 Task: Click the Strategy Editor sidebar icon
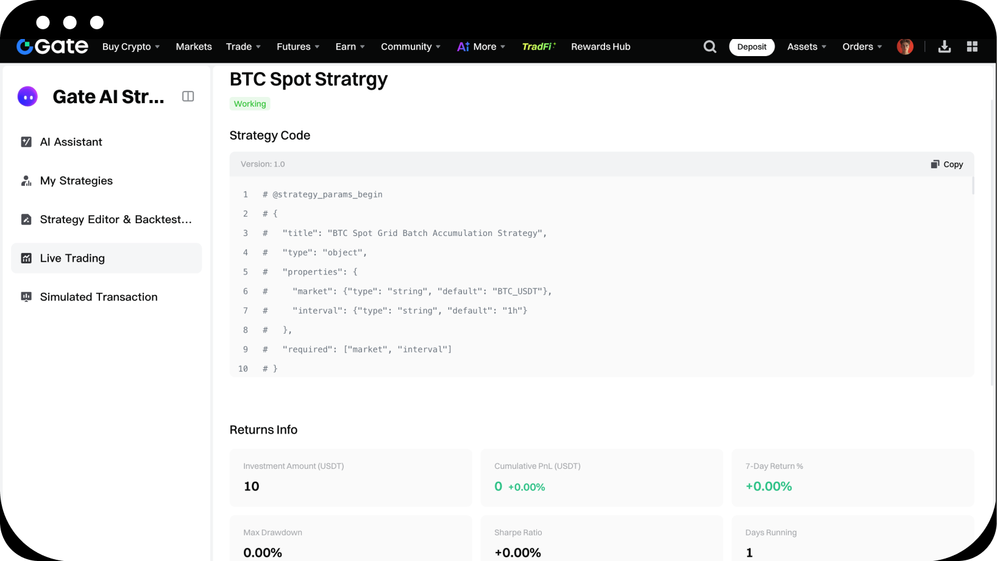click(26, 220)
